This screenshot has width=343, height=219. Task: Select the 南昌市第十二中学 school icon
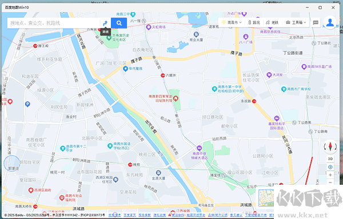pyautogui.click(x=62, y=148)
